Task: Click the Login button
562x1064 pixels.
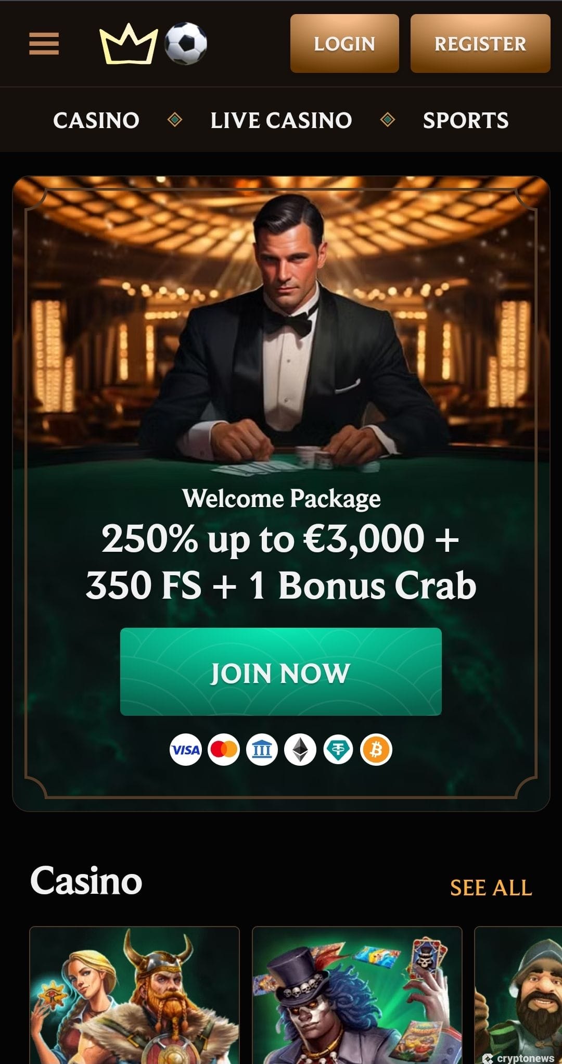Action: coord(344,44)
